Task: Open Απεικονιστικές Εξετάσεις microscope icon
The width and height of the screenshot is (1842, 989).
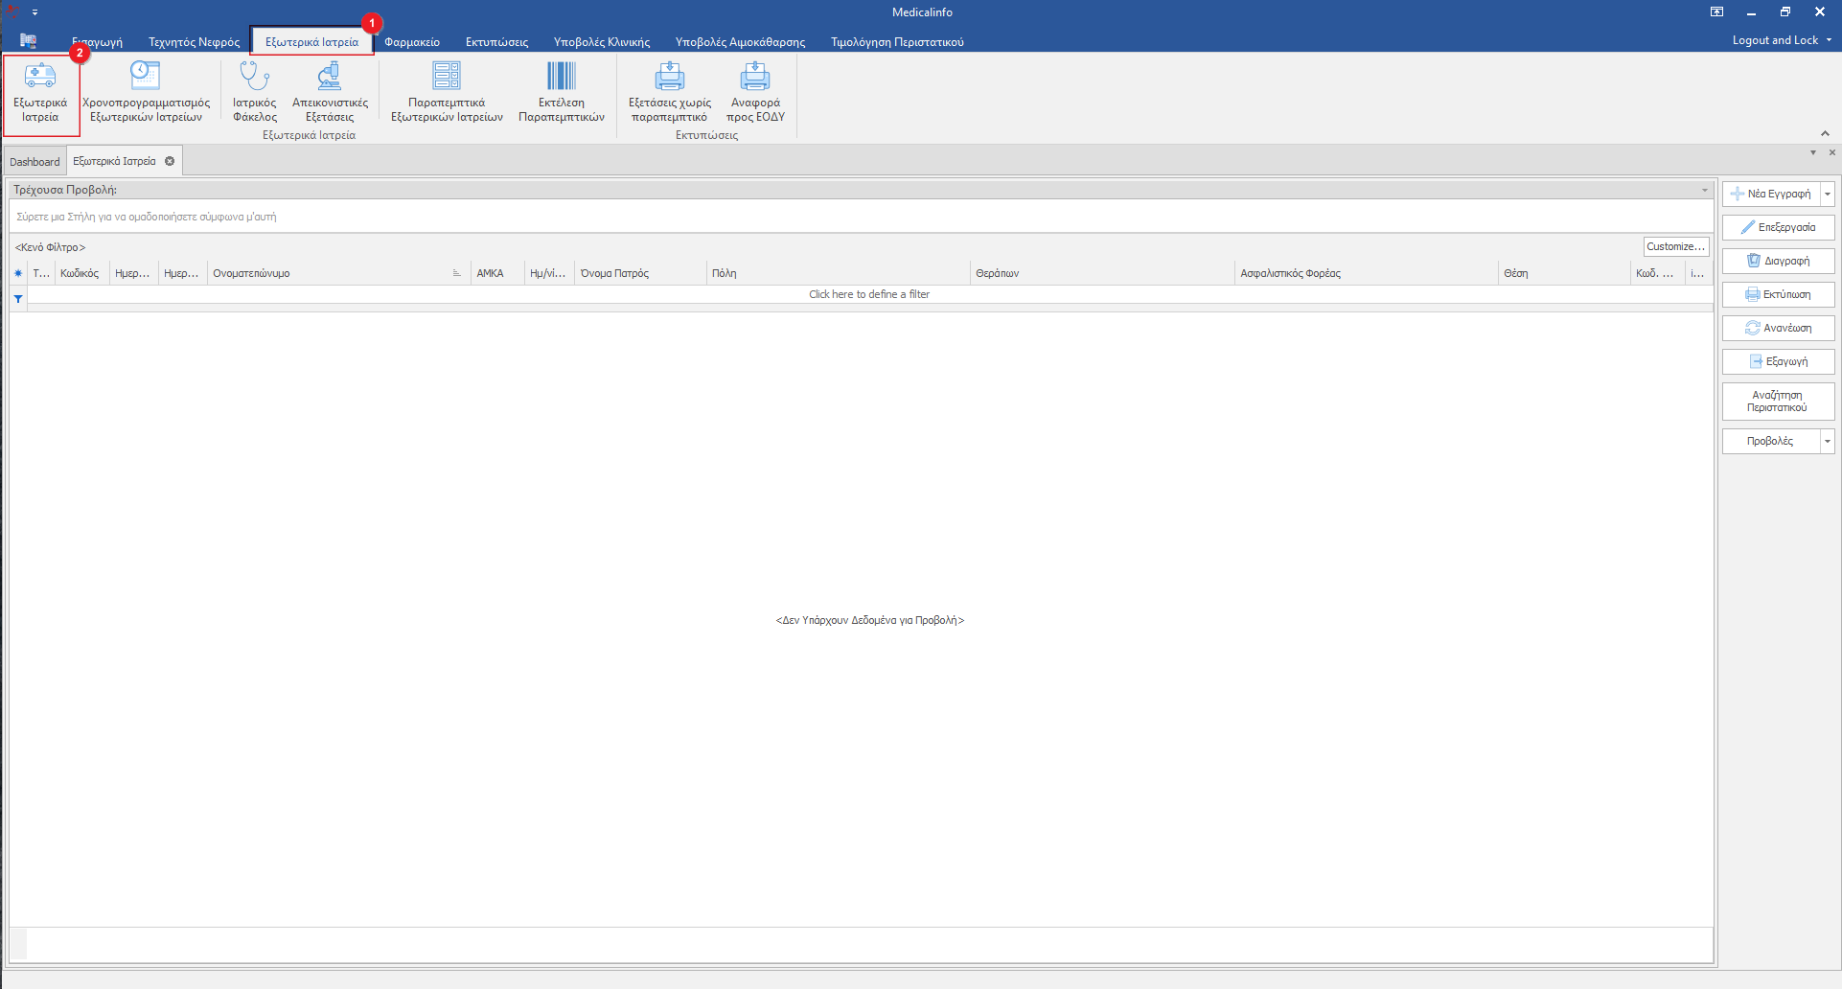Action: pyautogui.click(x=330, y=92)
